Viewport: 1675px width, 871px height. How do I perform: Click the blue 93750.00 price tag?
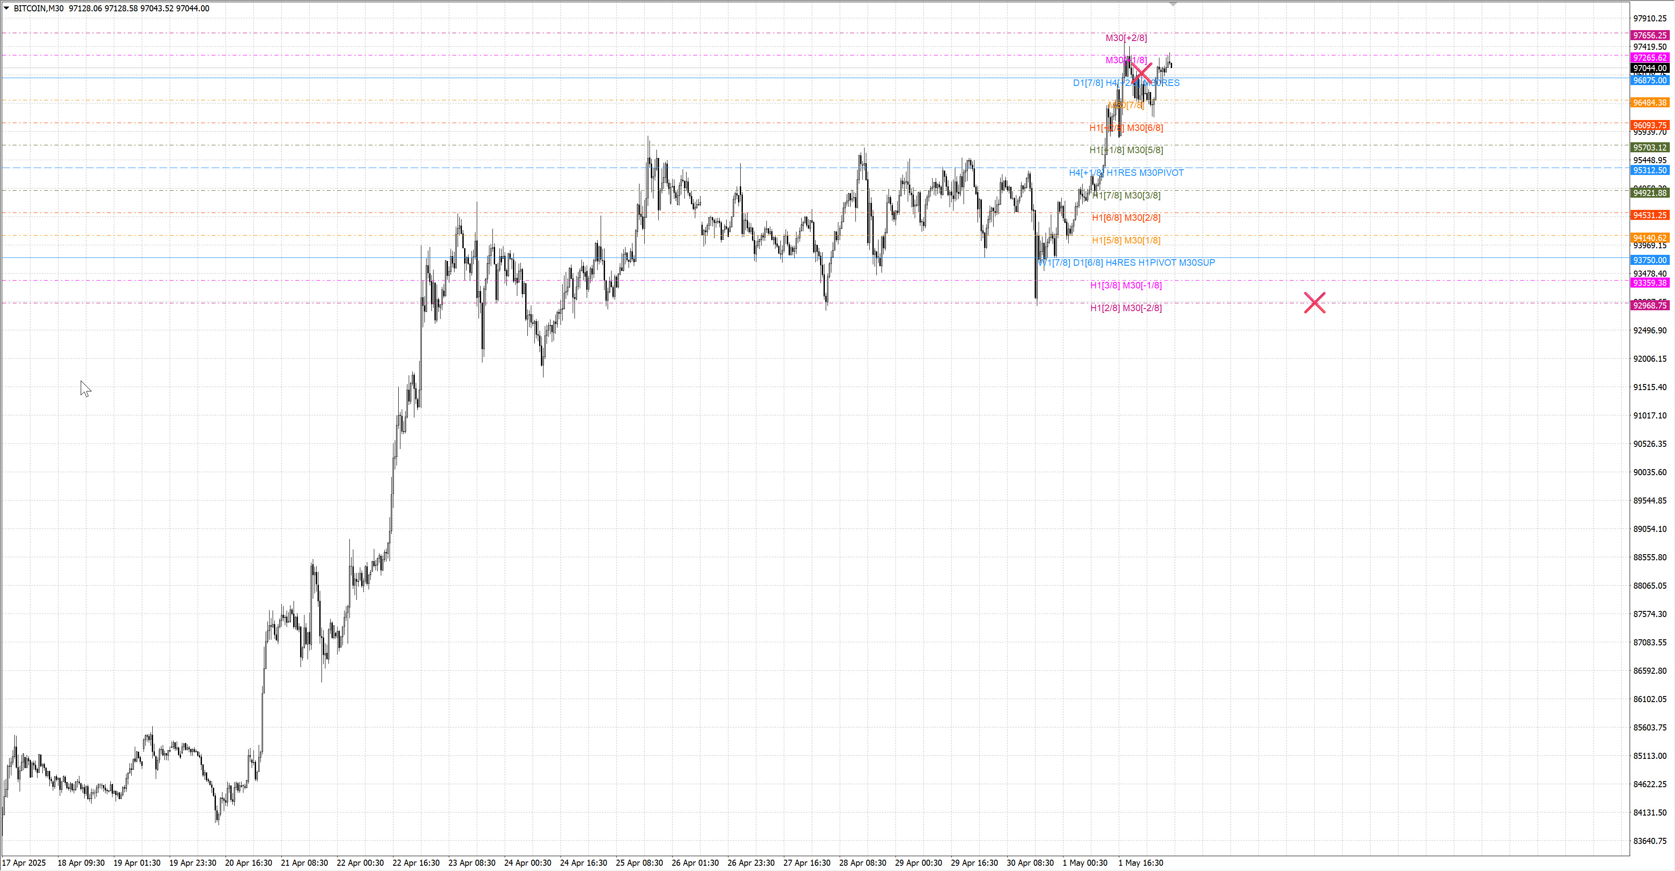click(1650, 260)
